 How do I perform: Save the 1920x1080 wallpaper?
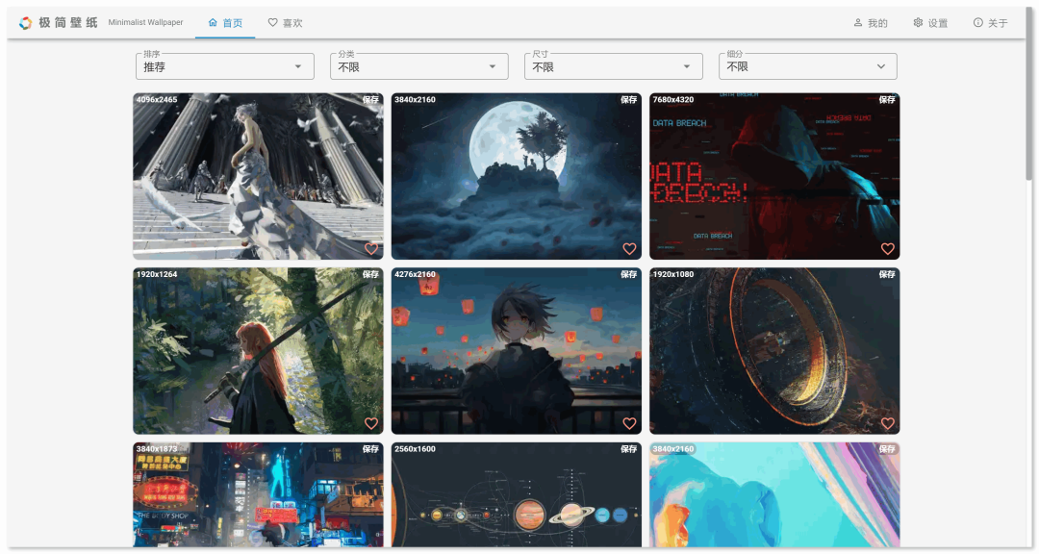coord(887,274)
